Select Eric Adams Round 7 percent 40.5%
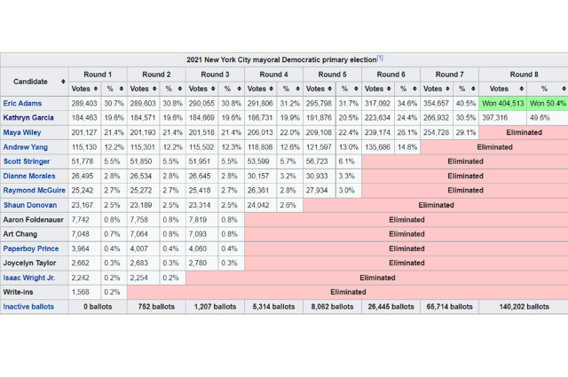 click(x=466, y=104)
